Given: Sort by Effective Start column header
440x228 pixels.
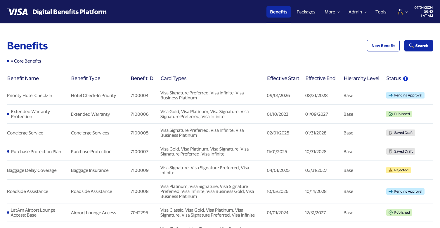Looking at the screenshot, I should click(x=283, y=78).
